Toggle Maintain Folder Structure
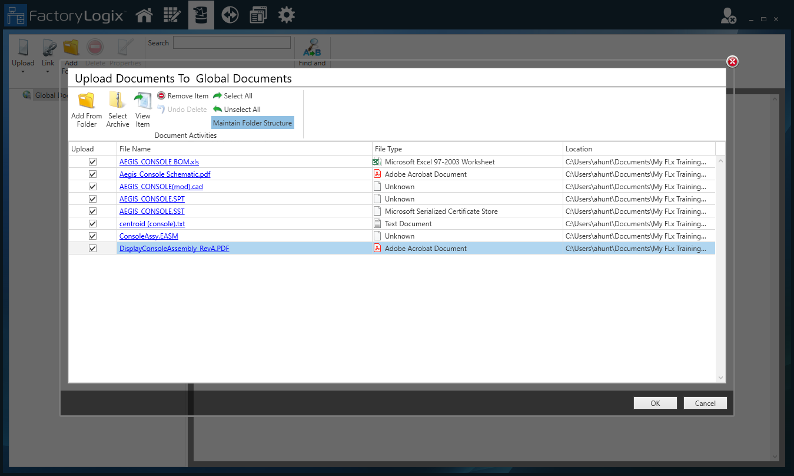 tap(252, 123)
